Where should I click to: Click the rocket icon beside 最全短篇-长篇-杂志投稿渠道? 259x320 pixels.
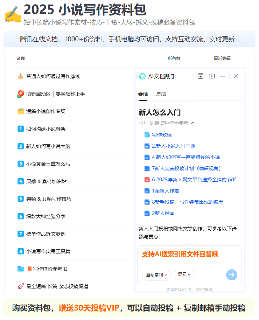pos(21,286)
